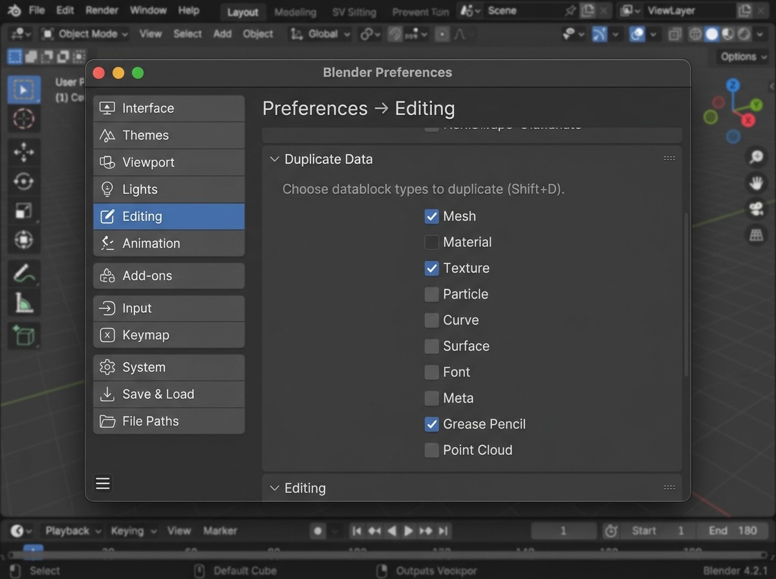Select the Annotate tool
Image resolution: width=776 pixels, height=579 pixels.
pos(24,274)
